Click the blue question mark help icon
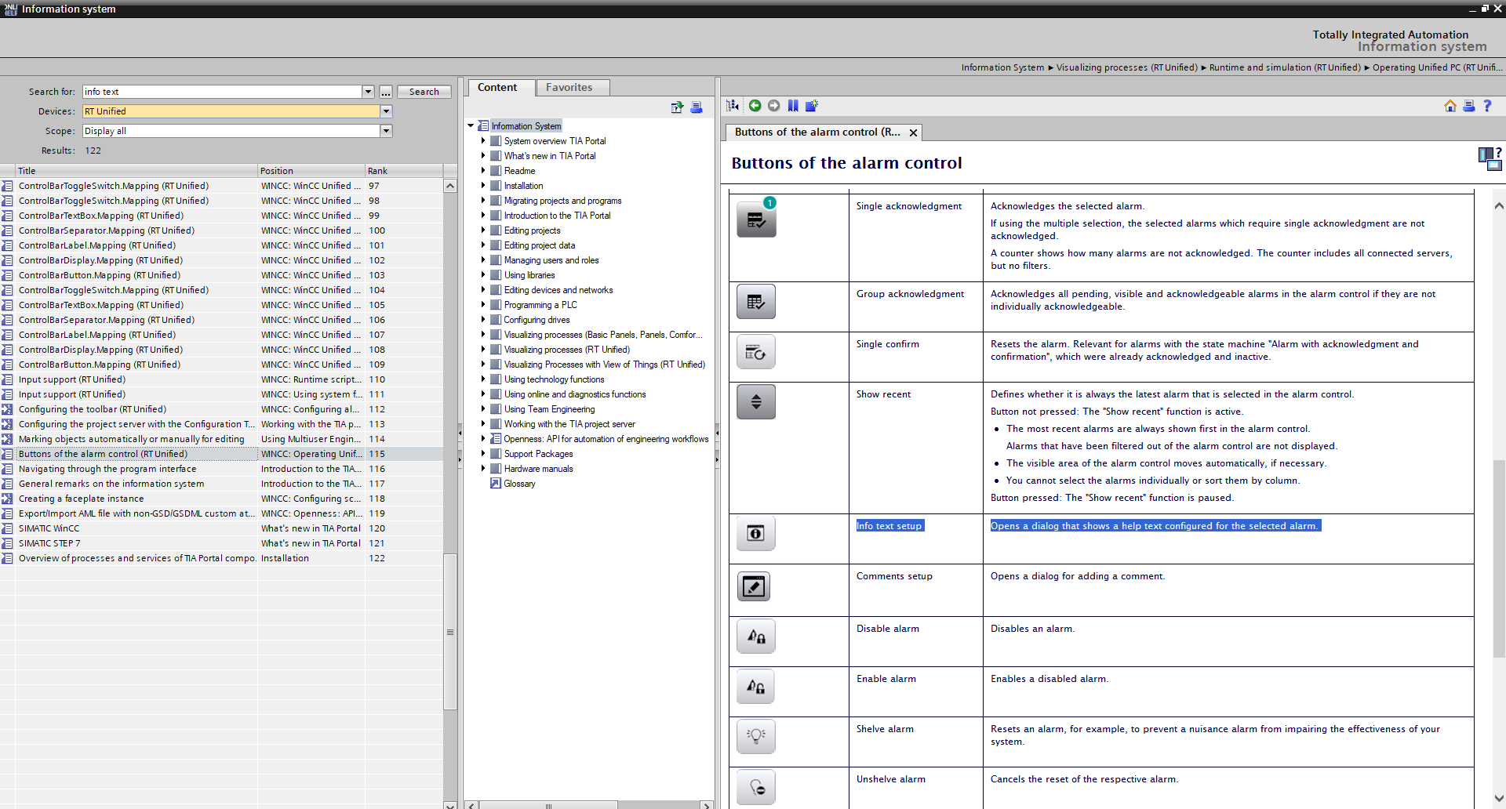1506x809 pixels. point(1487,106)
